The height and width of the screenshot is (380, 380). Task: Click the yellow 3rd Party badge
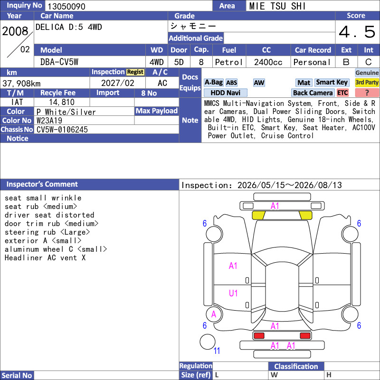(x=367, y=82)
